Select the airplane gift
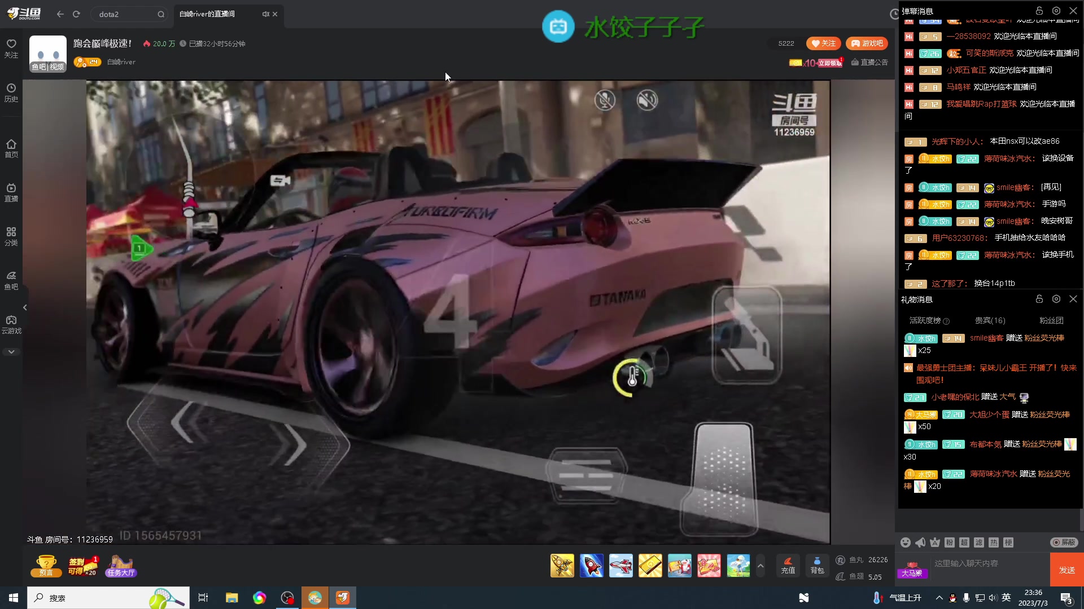1084x609 pixels. 621,566
